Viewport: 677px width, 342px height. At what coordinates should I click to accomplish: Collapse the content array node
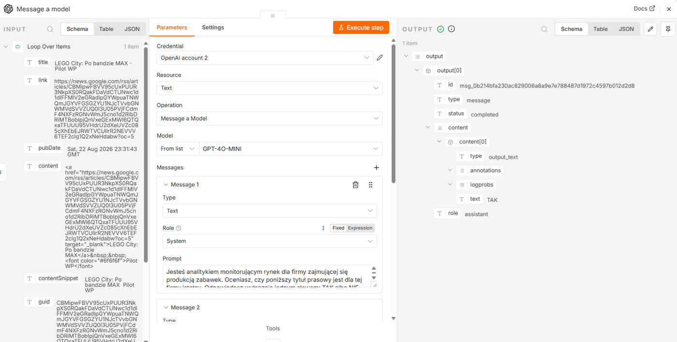428,128
